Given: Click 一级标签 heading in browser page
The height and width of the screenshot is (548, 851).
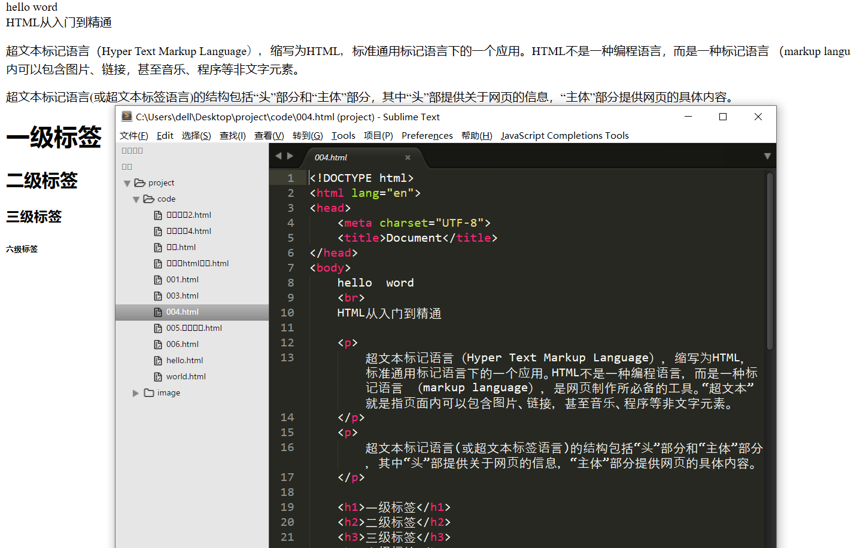Looking at the screenshot, I should pyautogui.click(x=54, y=137).
